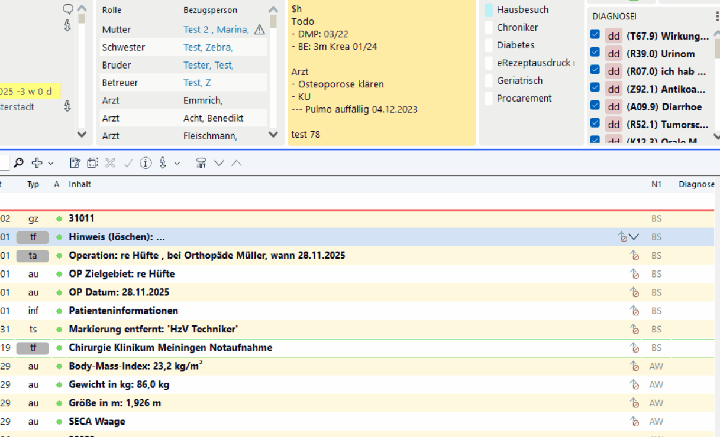
Task: Open the dropdown next to lightning bolt icon
Action: tap(177, 164)
